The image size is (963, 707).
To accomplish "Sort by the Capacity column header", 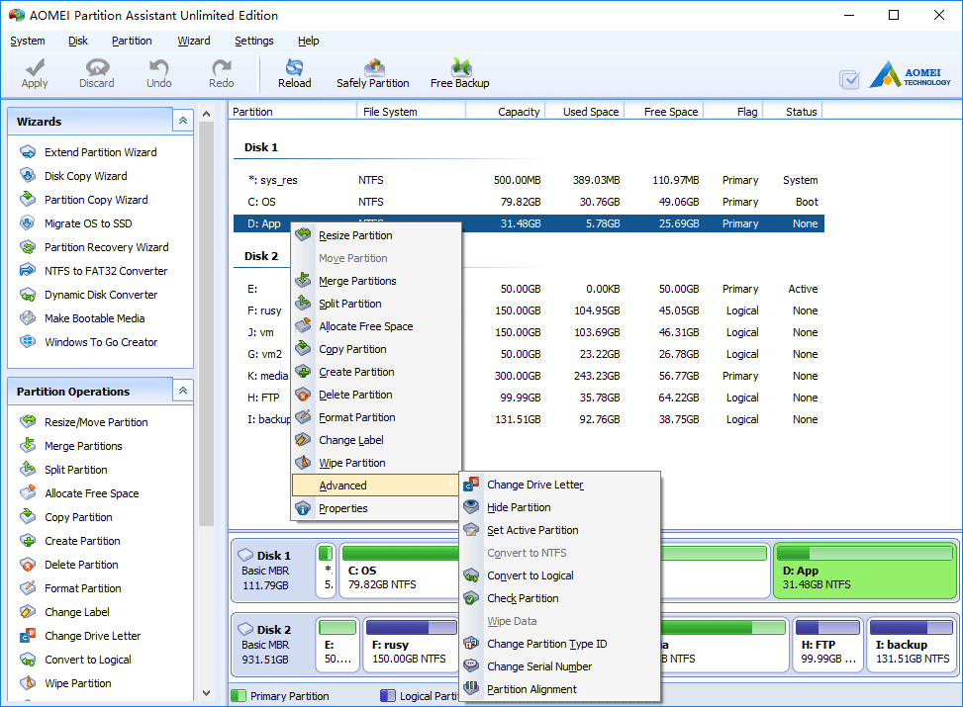I will 505,111.
